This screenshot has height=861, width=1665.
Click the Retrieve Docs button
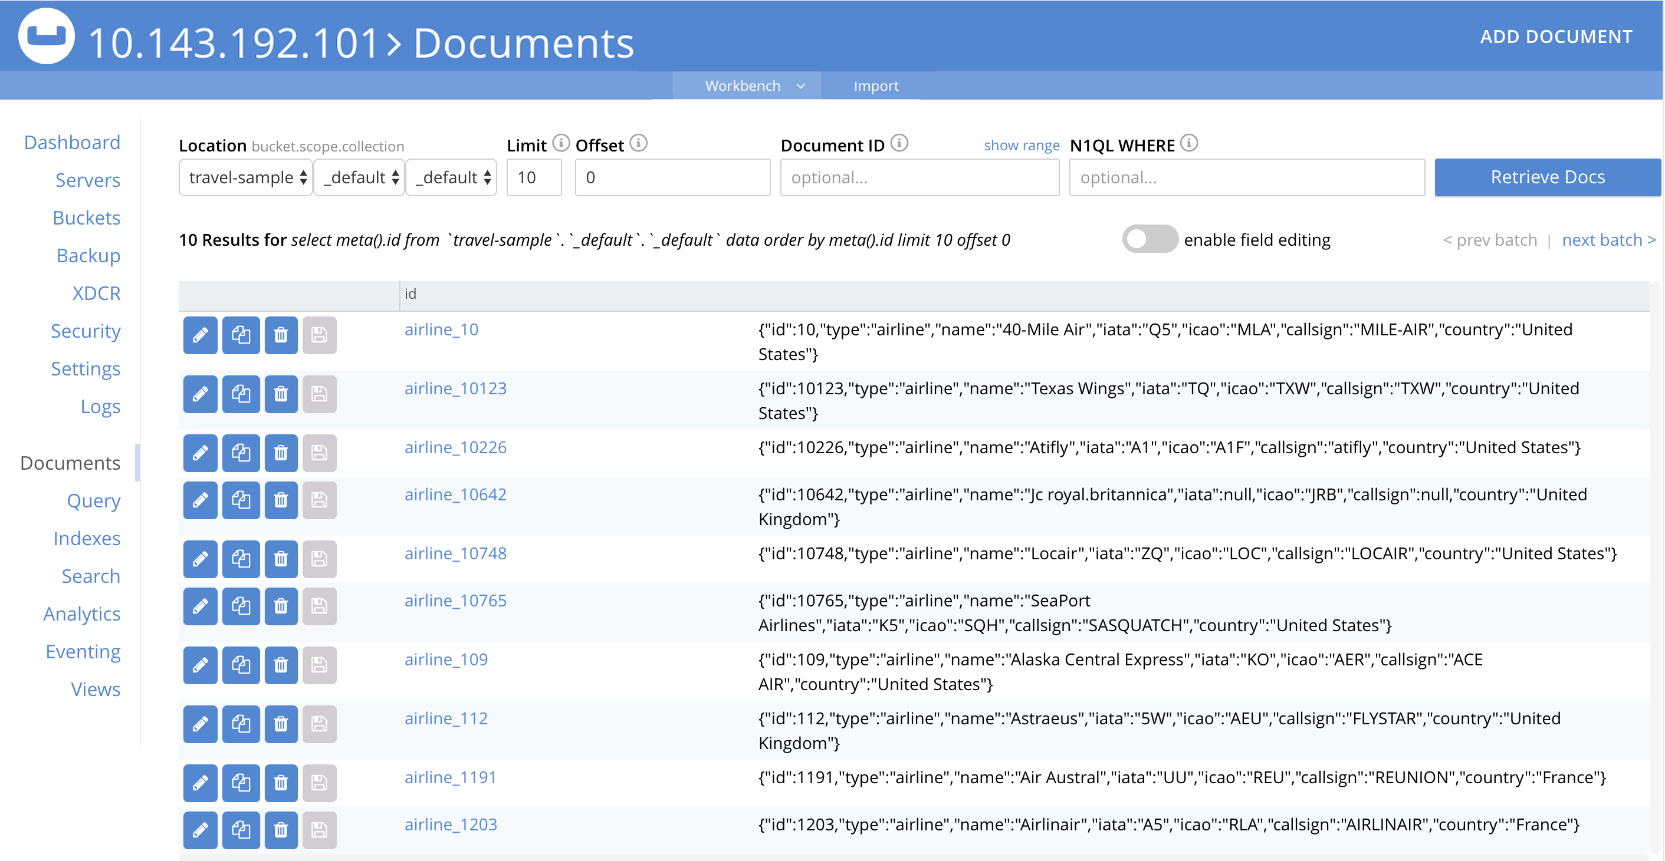[x=1546, y=176]
